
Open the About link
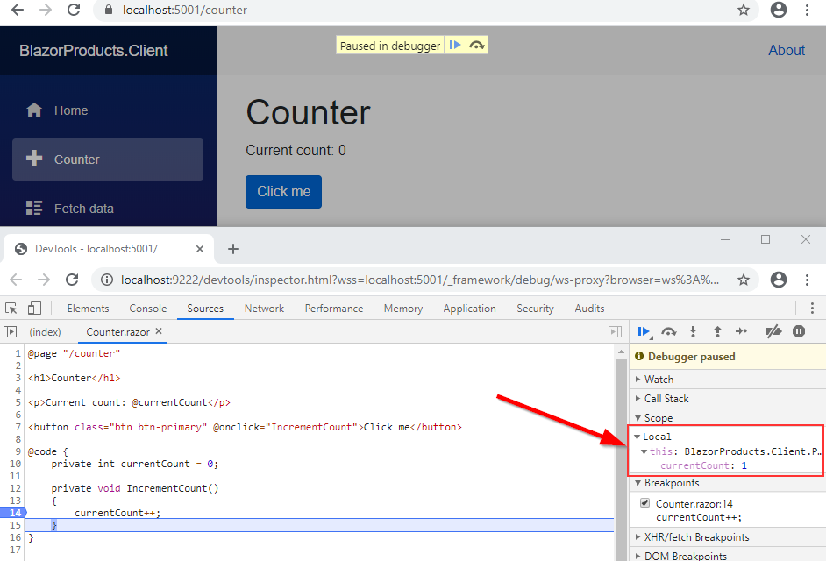coord(786,50)
